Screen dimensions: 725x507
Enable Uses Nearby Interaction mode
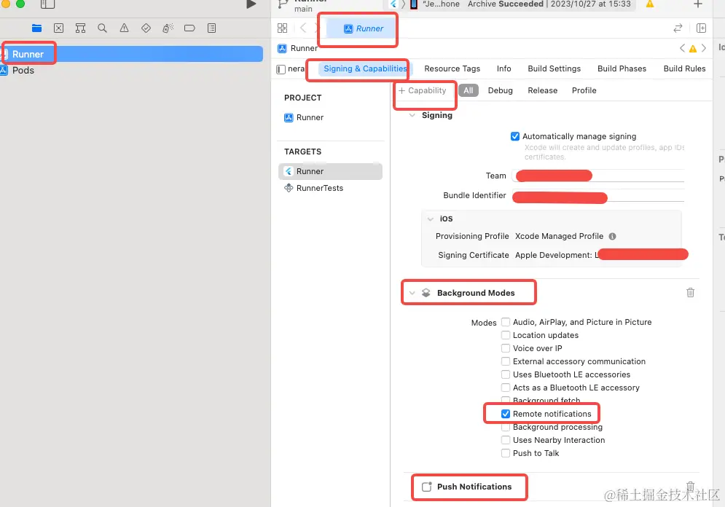pyautogui.click(x=506, y=440)
